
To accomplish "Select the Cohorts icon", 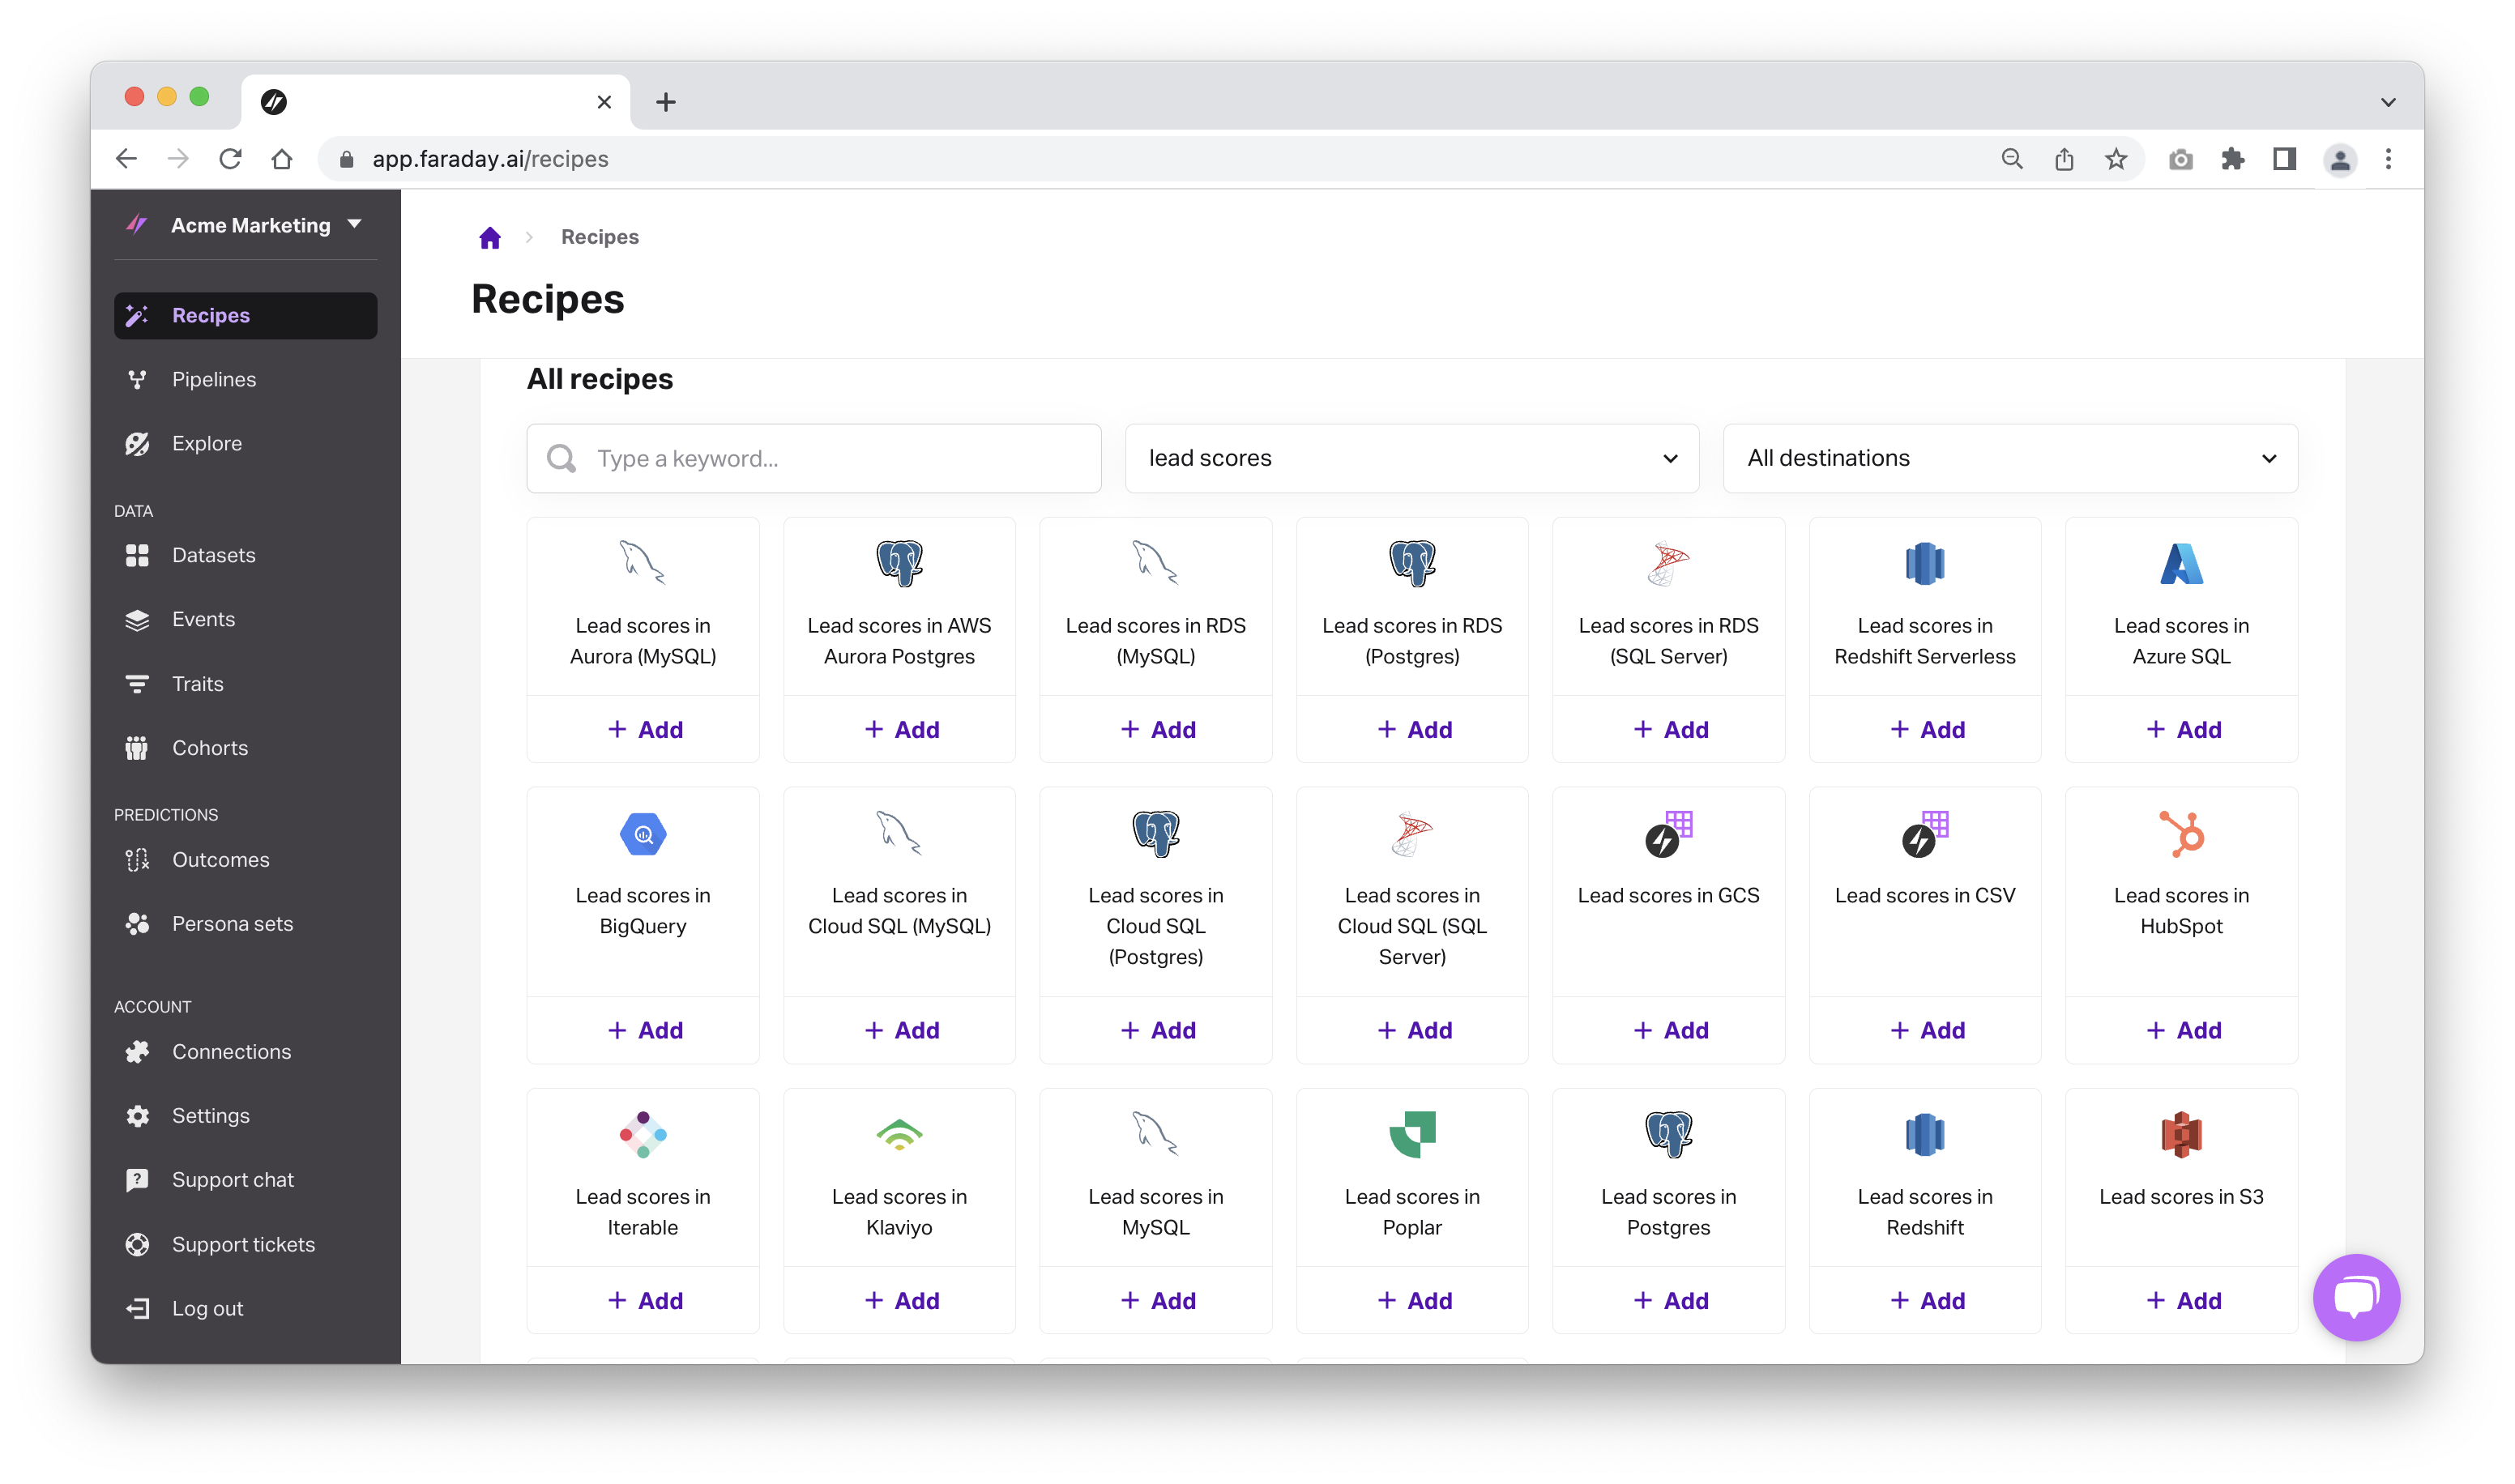I will tap(137, 747).
